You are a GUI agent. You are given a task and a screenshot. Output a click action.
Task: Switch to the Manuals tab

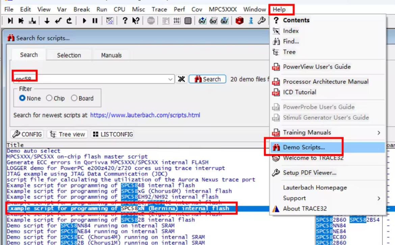tap(111, 55)
